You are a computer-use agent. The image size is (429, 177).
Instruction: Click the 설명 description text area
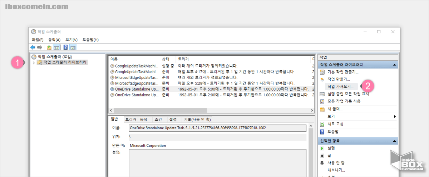[218, 163]
